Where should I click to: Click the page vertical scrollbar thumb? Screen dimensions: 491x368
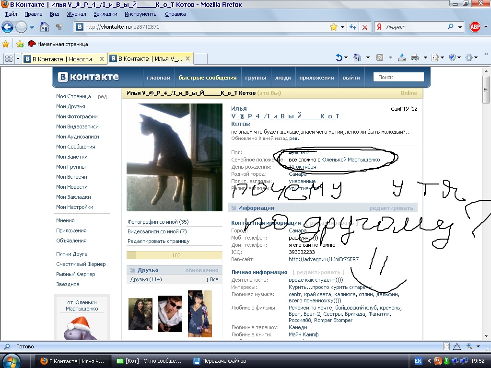(x=486, y=89)
